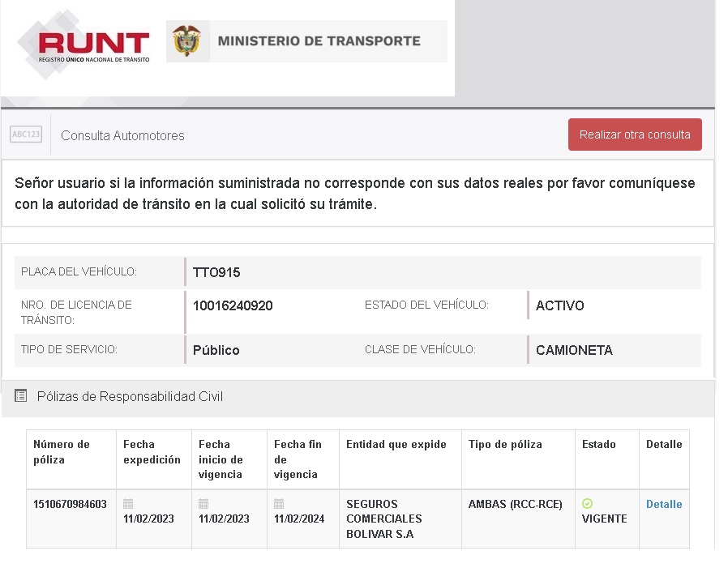Click the ABC123 license plate icon
Screen dimensions: 728x572
[x=26, y=134]
